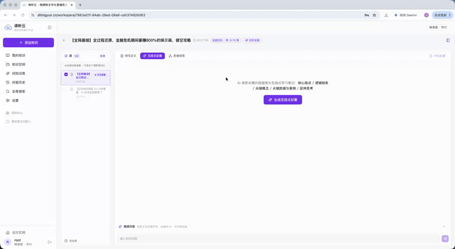Click the logout icon beside root

point(50,242)
